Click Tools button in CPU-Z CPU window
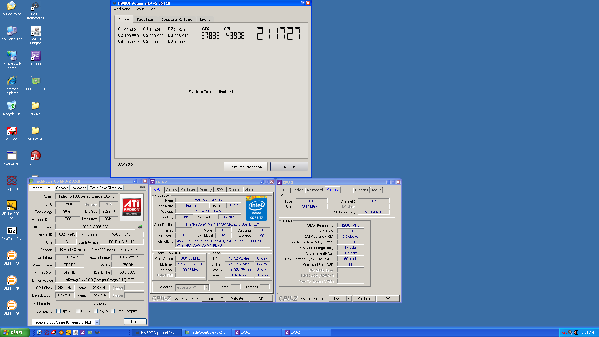The image size is (599, 337). 211,299
